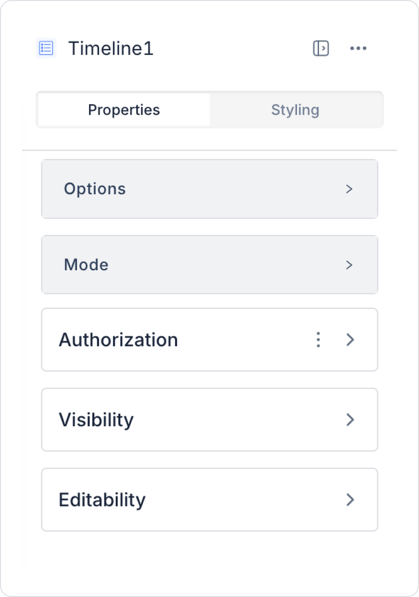Select the Visibility heading text

(x=96, y=420)
